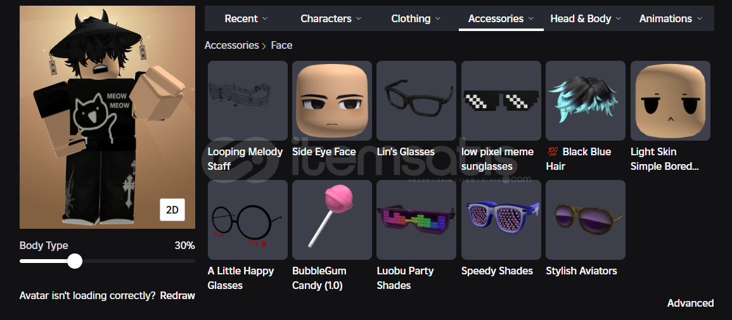Click the Redraw avatar link
This screenshot has height=320, width=732.
click(177, 296)
